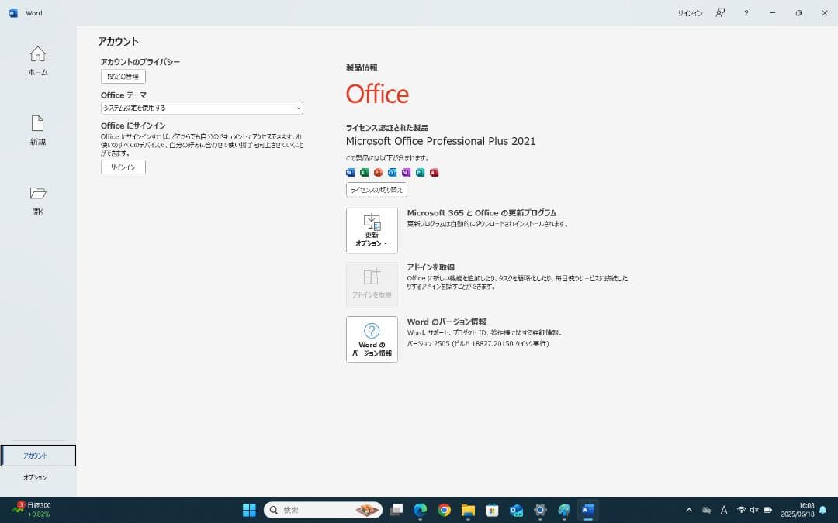Click the 設定の管理 button
Image resolution: width=838 pixels, height=523 pixels.
click(123, 77)
